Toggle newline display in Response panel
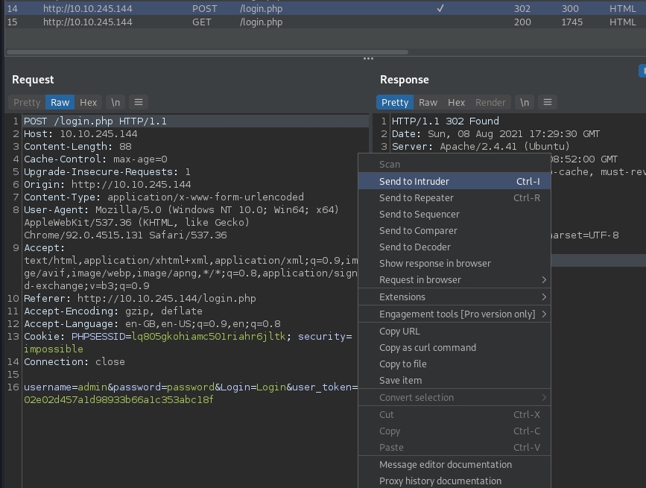This screenshot has width=646, height=488. point(525,102)
